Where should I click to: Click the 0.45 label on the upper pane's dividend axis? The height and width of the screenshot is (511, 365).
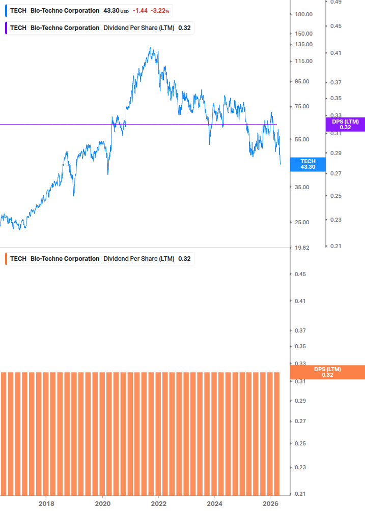(x=336, y=26)
